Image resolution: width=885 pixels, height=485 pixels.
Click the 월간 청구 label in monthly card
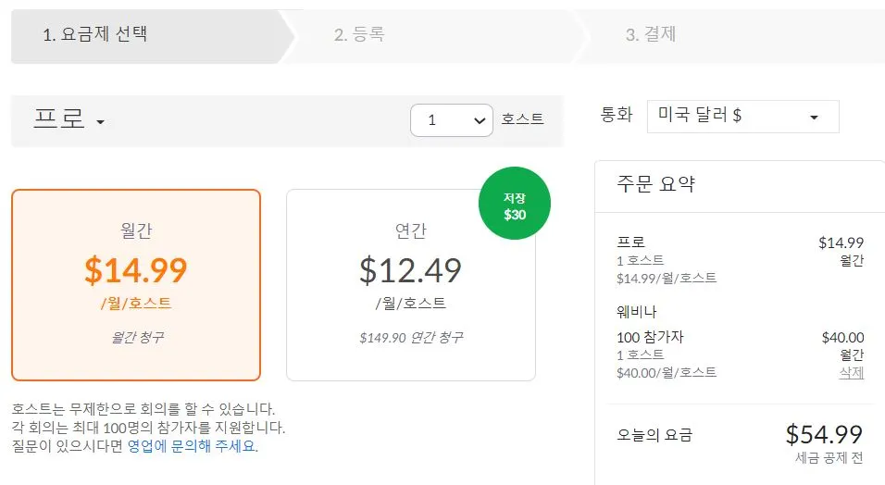point(136,338)
